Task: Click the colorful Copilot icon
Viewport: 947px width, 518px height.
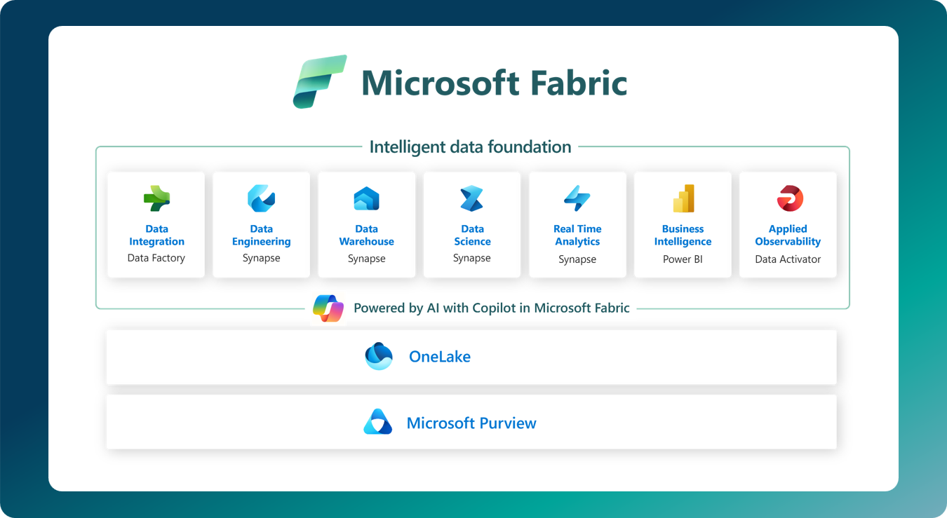Action: [328, 308]
